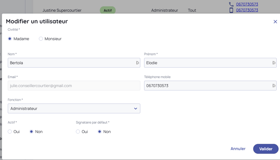This screenshot has width=280, height=160.
Task: Click the mobile device icon
Action: [231, 10]
